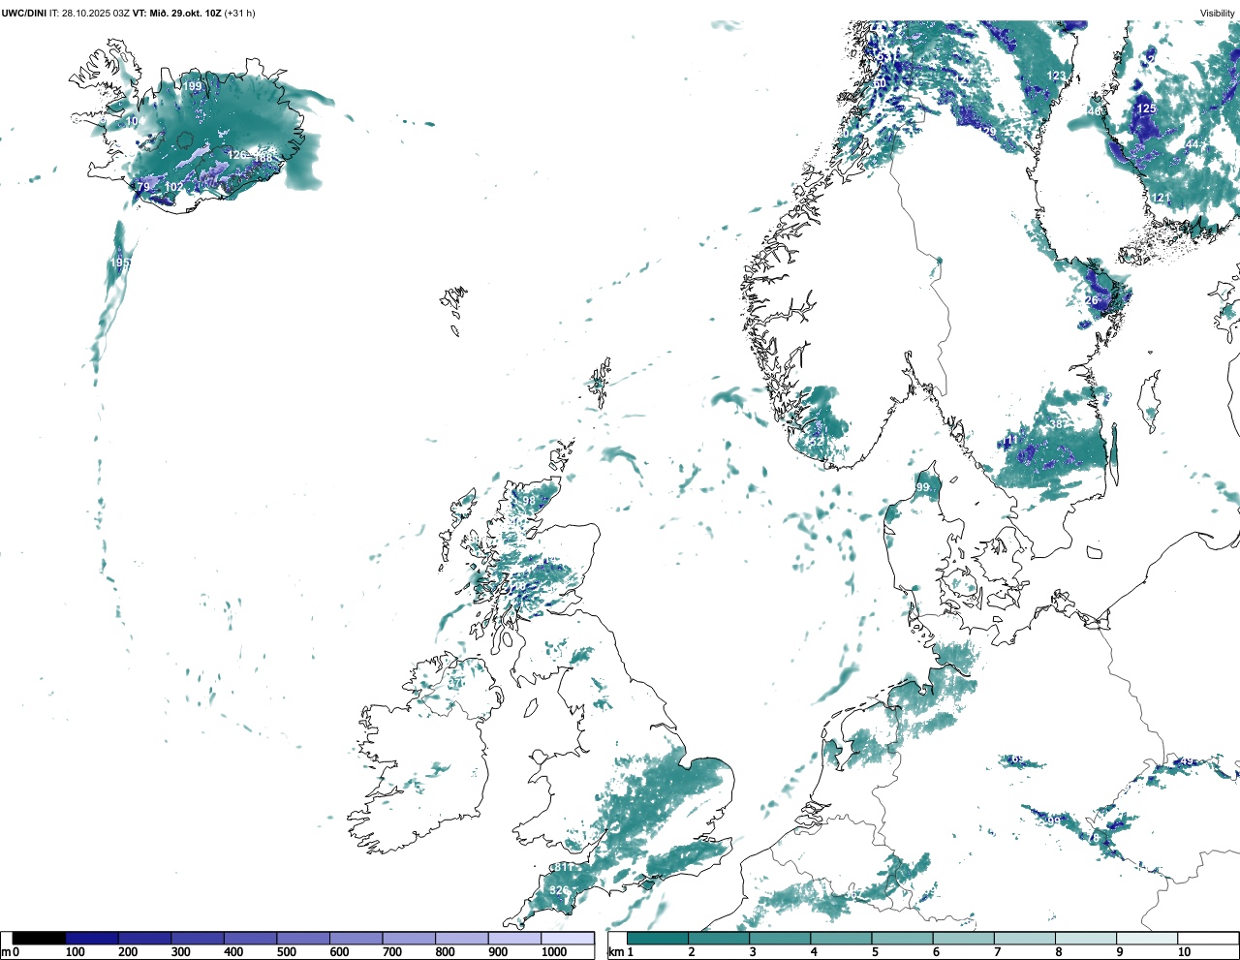Click the 100–200 m dark navy swatch
This screenshot has width=1240, height=960.
click(x=92, y=938)
